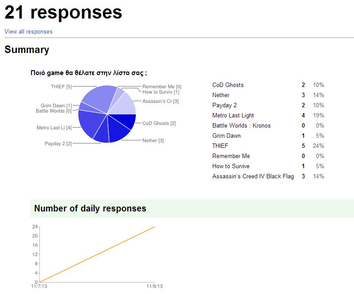Click the count 4 beside Metro Last Light
The image size is (354, 294).
click(304, 115)
